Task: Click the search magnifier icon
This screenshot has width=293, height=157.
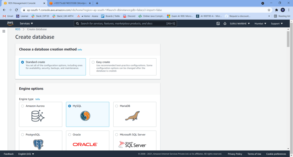Action: click(x=77, y=24)
